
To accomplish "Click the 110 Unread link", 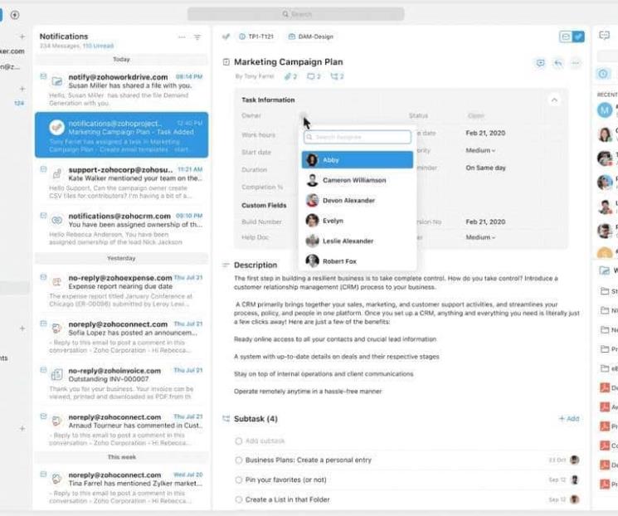I will (x=98, y=46).
